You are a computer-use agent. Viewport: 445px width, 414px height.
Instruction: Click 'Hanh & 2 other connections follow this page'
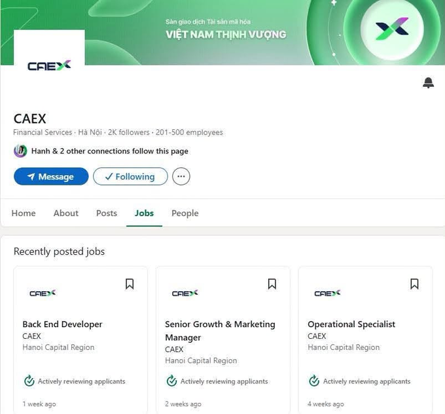pos(110,151)
